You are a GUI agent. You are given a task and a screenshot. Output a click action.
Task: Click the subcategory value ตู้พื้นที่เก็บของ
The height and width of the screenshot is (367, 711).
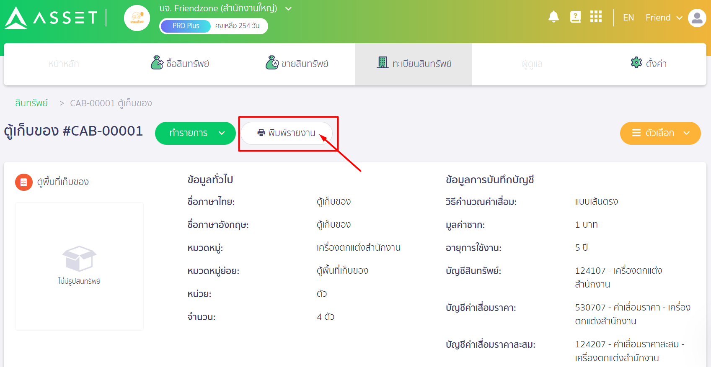pos(342,271)
